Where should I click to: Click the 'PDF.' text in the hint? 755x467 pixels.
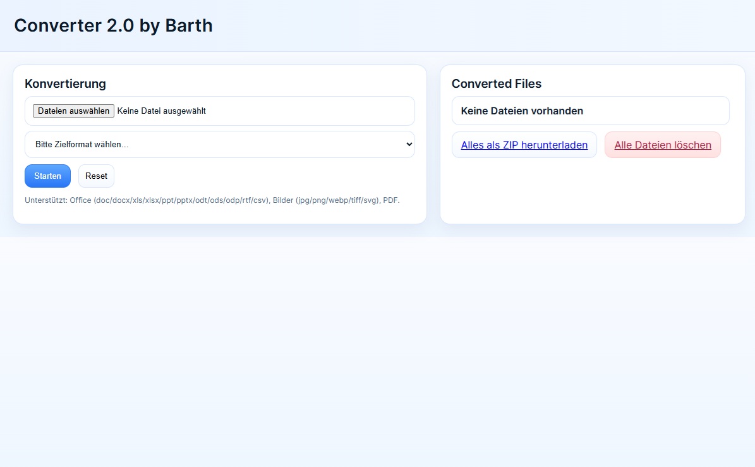pyautogui.click(x=392, y=200)
